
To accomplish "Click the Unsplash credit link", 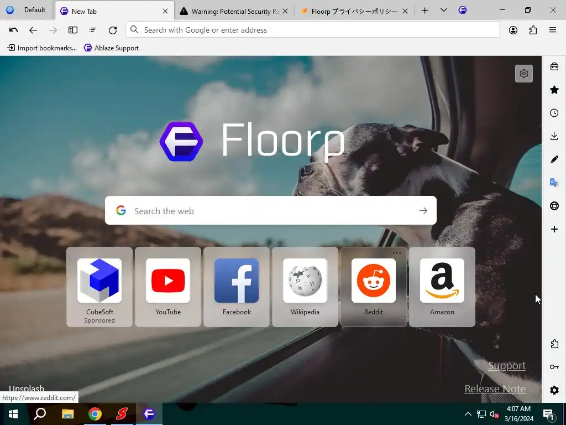I will (x=27, y=388).
